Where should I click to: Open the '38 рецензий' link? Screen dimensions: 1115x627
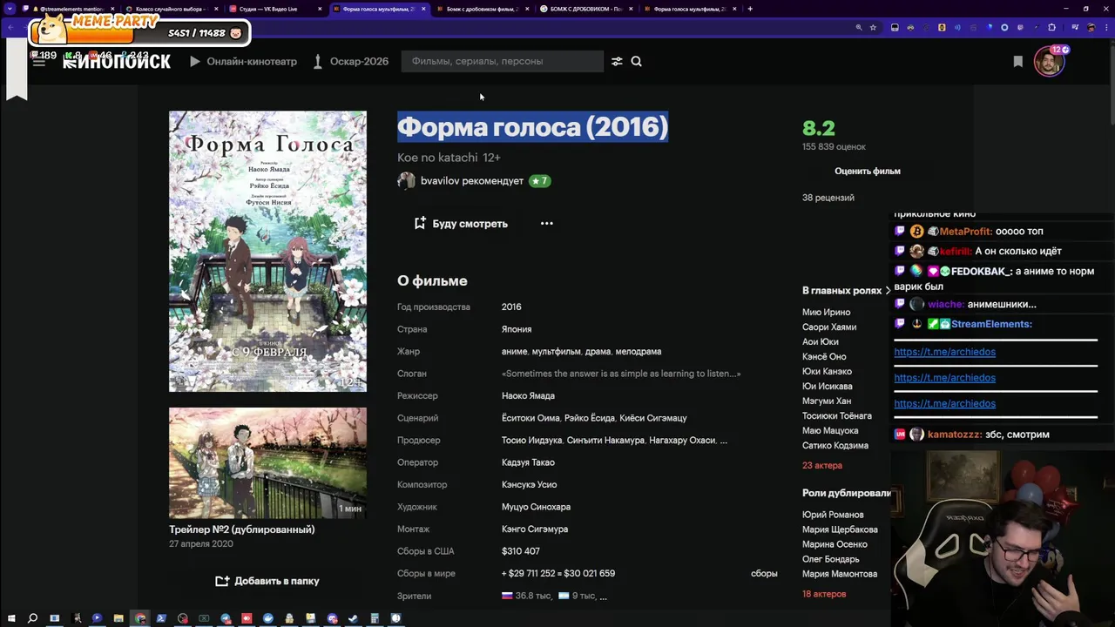tap(828, 198)
